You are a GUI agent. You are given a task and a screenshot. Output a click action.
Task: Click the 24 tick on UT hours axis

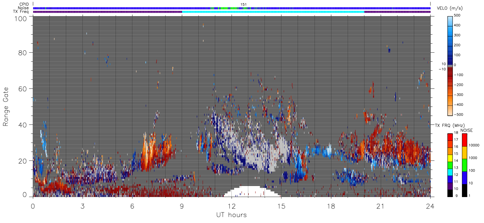coord(430,206)
